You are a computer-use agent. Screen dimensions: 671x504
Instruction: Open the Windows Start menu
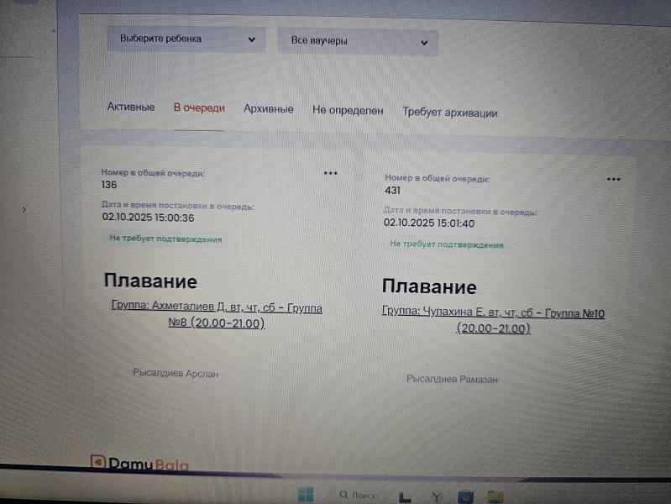(x=305, y=494)
